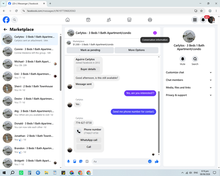Screen dimensions: 220x176
Task: Select the Messenger | Facebook browser tab
Action: tap(27, 4)
